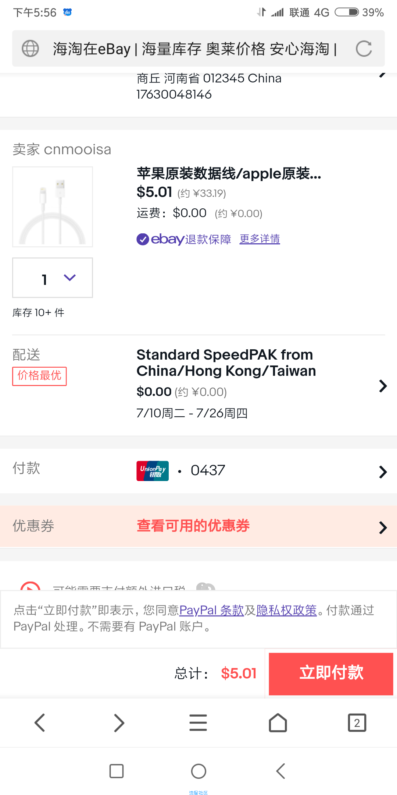397x795 pixels.
Task: Tap the eBay money back guarantee checkmark badge
Action: click(x=143, y=239)
